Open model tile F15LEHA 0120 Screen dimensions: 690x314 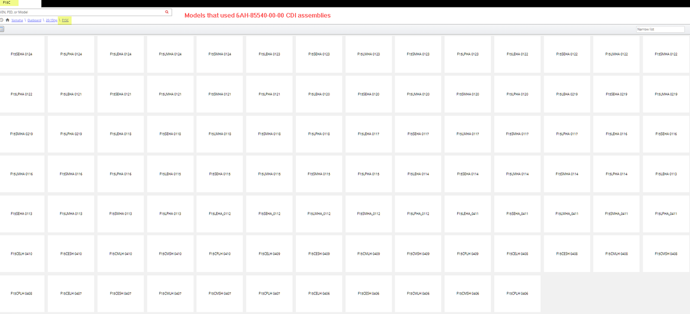coord(319,94)
